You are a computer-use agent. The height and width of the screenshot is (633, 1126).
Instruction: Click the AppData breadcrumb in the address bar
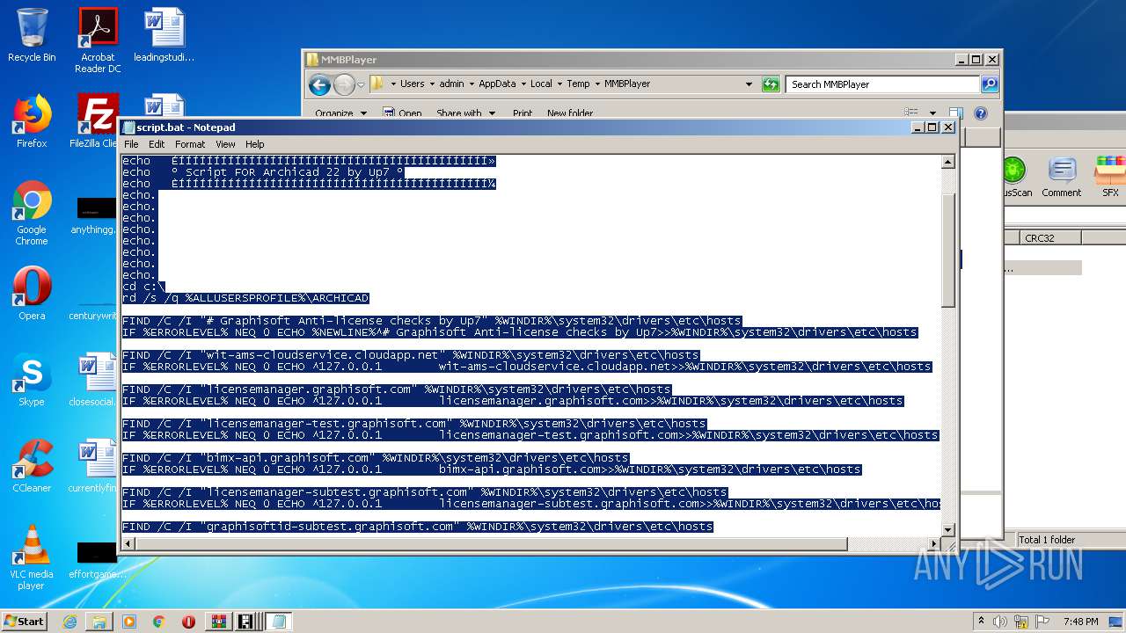[x=497, y=84]
